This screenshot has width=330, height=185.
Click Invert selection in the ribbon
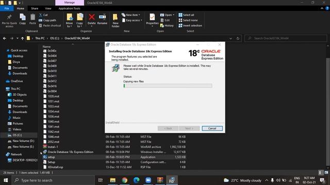(x=190, y=25)
